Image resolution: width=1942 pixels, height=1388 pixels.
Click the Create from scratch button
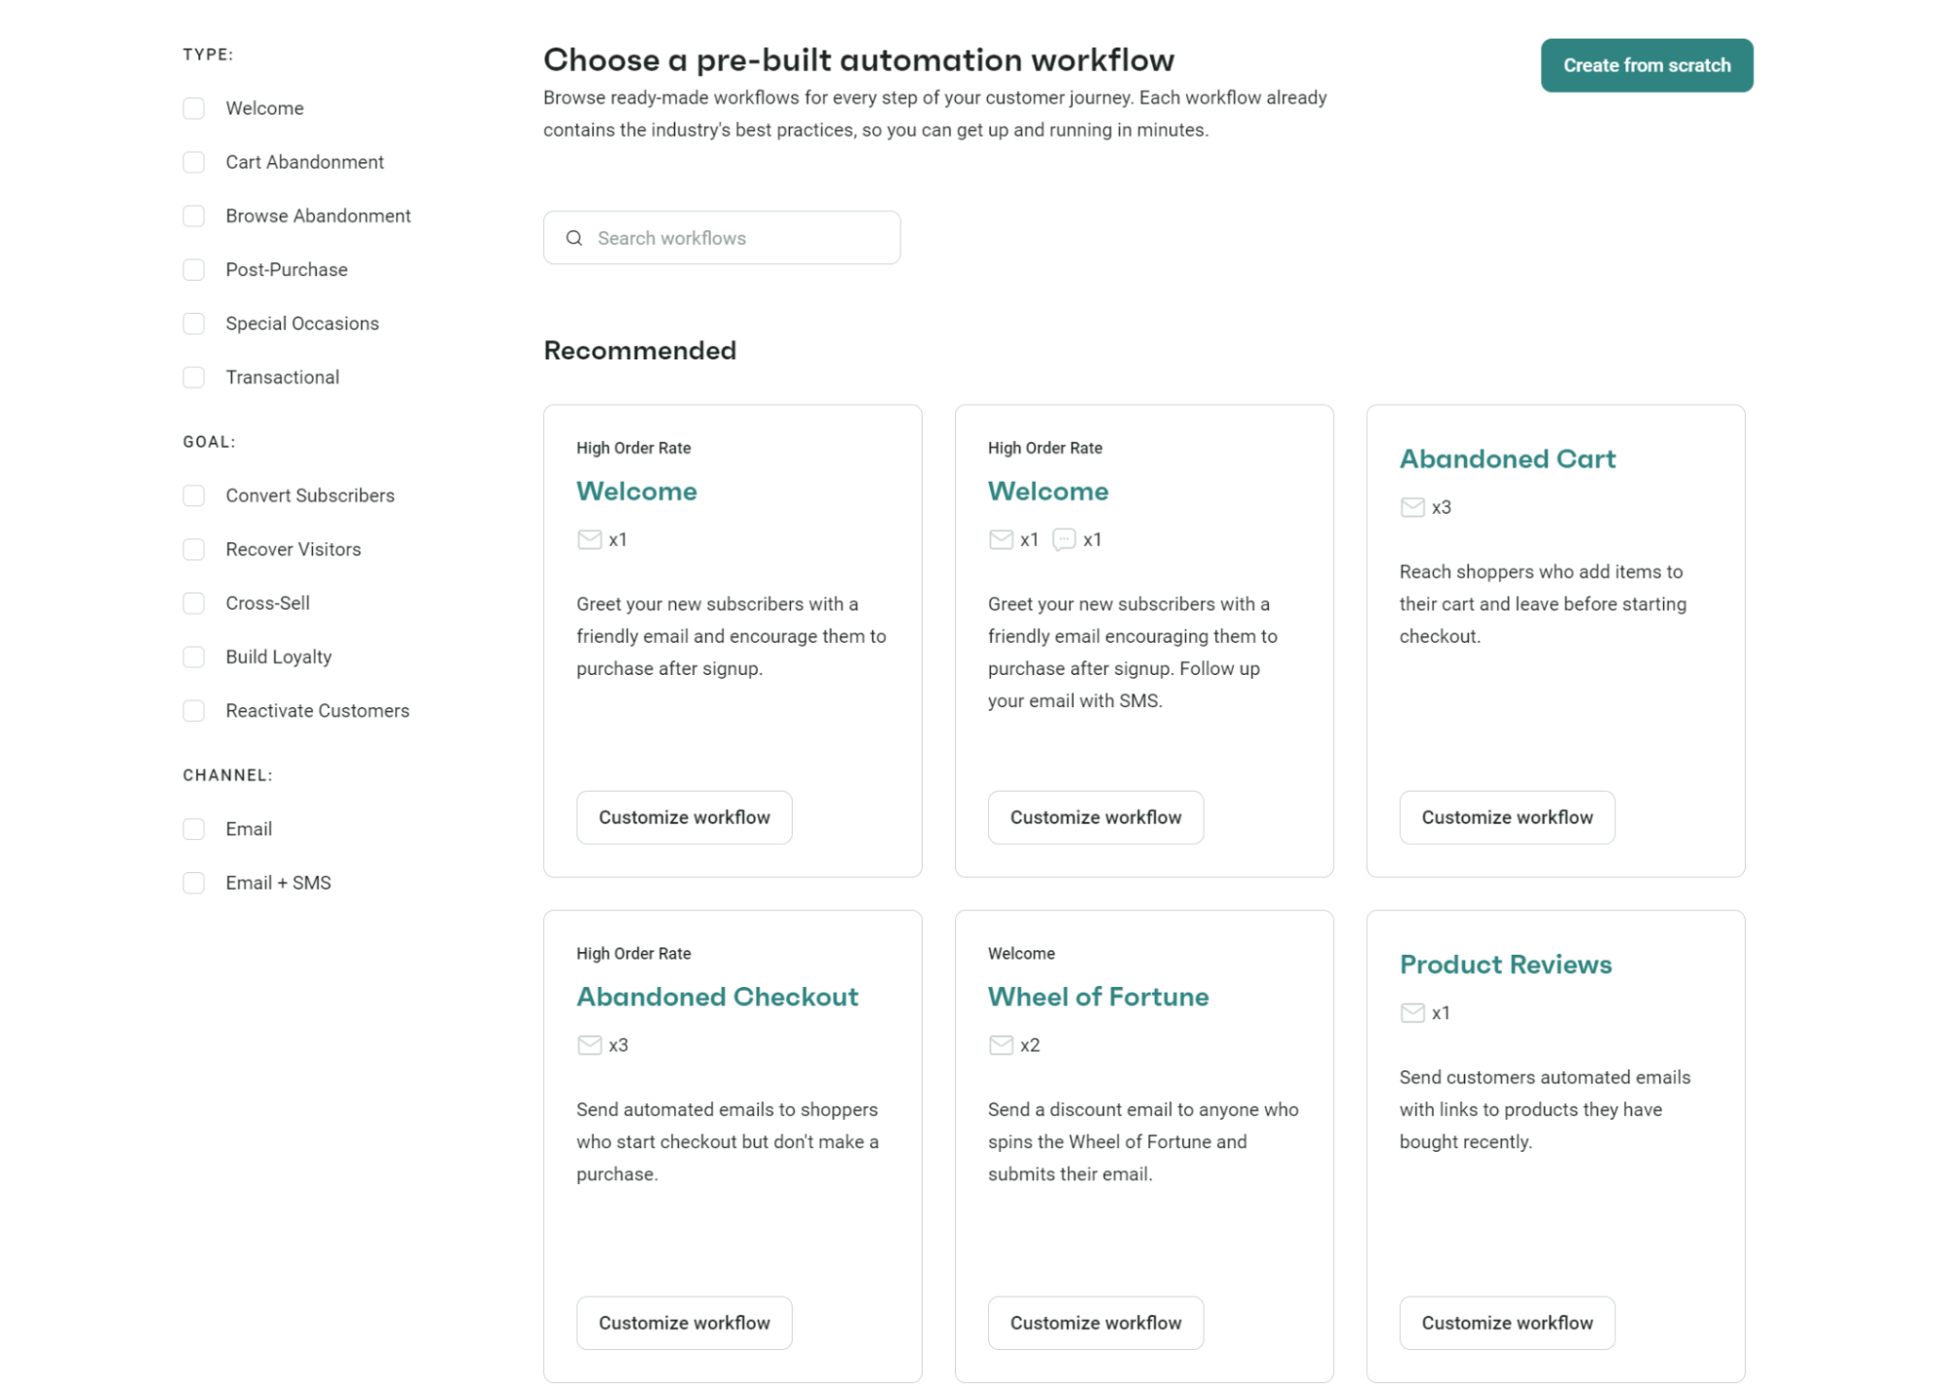point(1646,65)
